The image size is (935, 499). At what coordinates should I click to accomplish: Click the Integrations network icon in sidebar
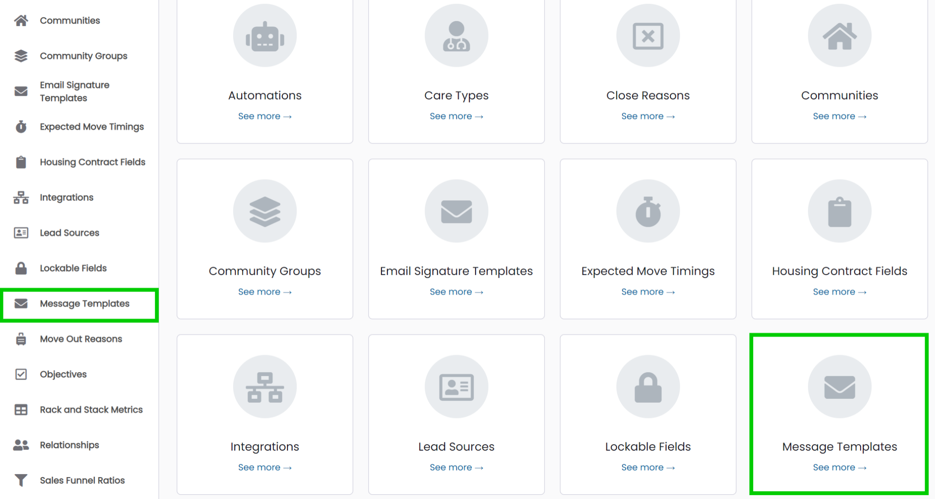[21, 197]
